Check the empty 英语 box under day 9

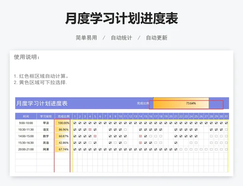115,143
